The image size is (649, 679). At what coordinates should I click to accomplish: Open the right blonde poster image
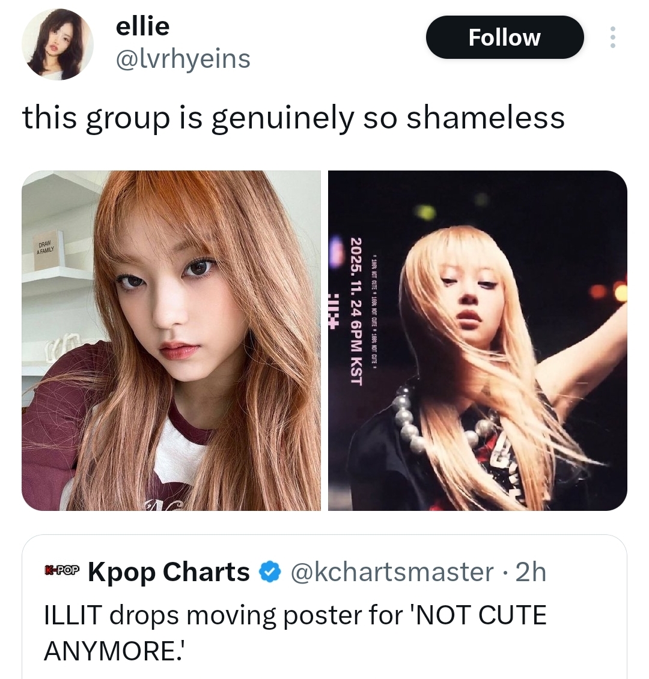tap(477, 340)
